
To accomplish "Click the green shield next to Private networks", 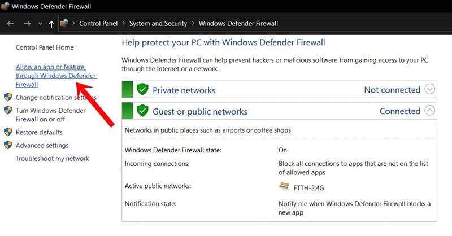I will coord(142,89).
